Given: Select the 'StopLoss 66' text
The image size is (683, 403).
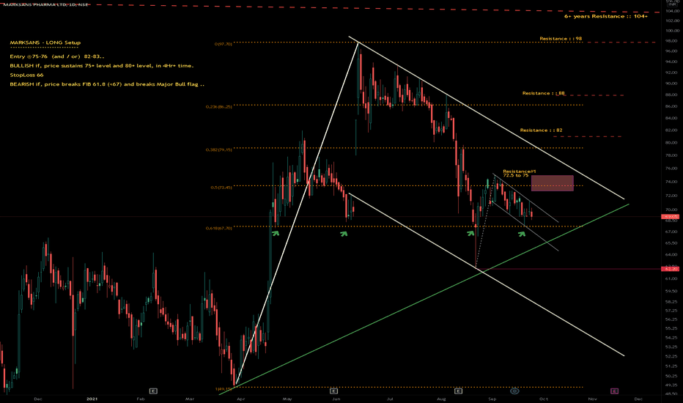Looking at the screenshot, I should click(26, 75).
